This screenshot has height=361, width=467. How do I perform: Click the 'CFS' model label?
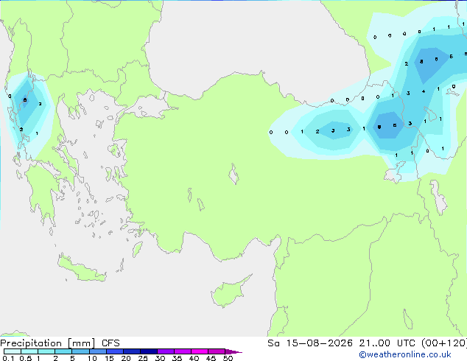tap(110, 343)
